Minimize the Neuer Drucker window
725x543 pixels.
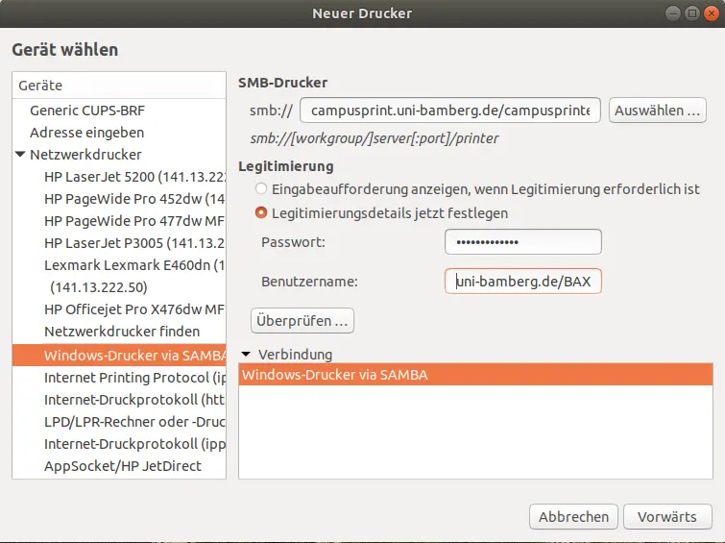coord(673,12)
